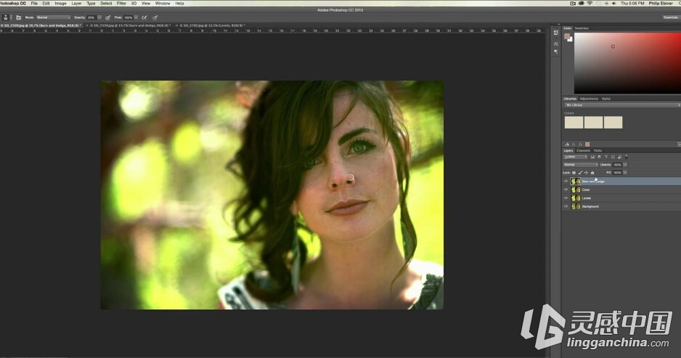Add character style icon in Libraries panel
681x358 pixels.
pyautogui.click(x=574, y=145)
